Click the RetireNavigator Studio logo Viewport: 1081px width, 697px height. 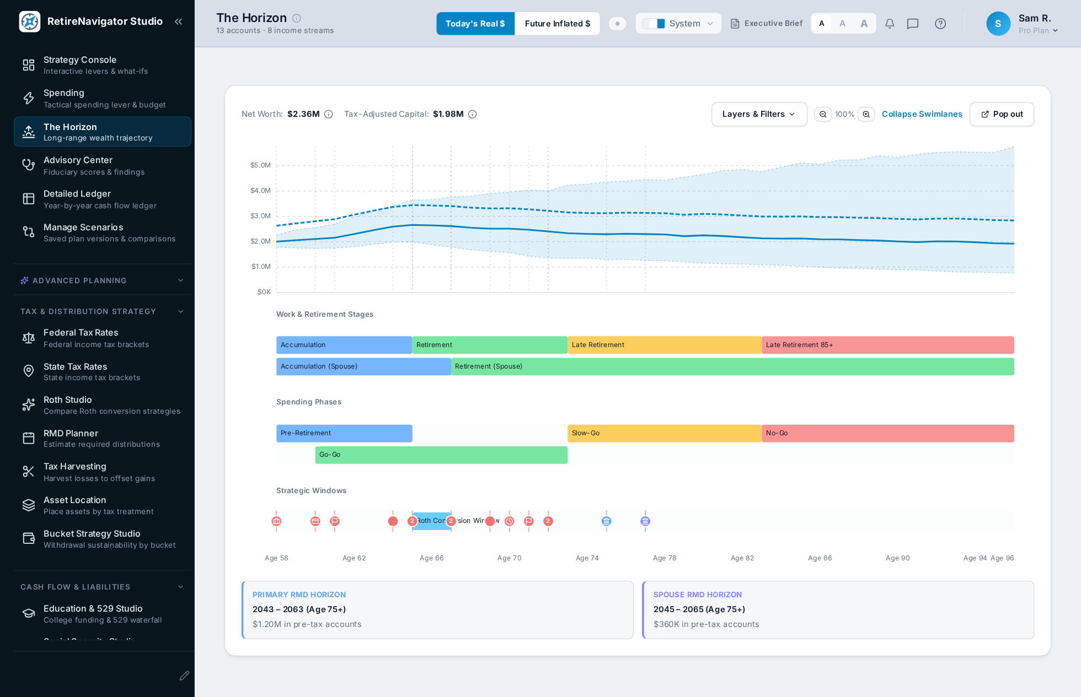click(30, 21)
